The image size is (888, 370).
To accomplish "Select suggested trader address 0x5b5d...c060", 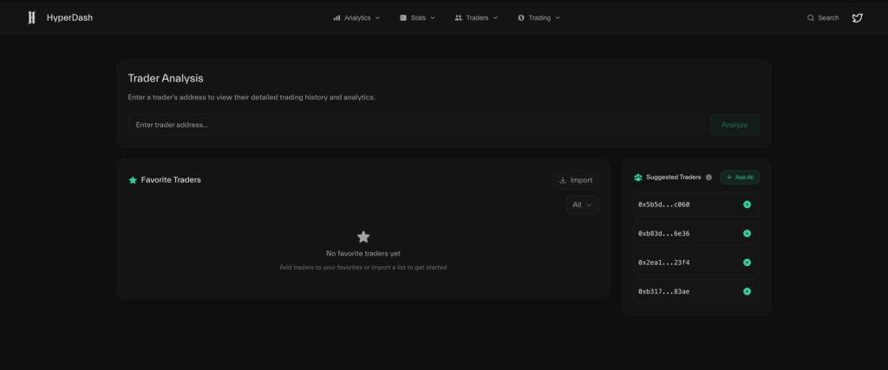I will click(x=663, y=204).
